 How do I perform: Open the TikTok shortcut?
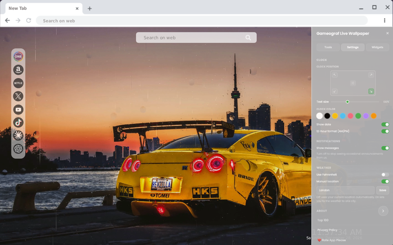click(x=18, y=123)
